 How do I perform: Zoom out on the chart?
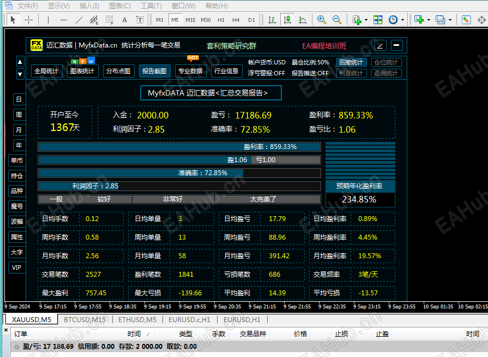point(337,20)
